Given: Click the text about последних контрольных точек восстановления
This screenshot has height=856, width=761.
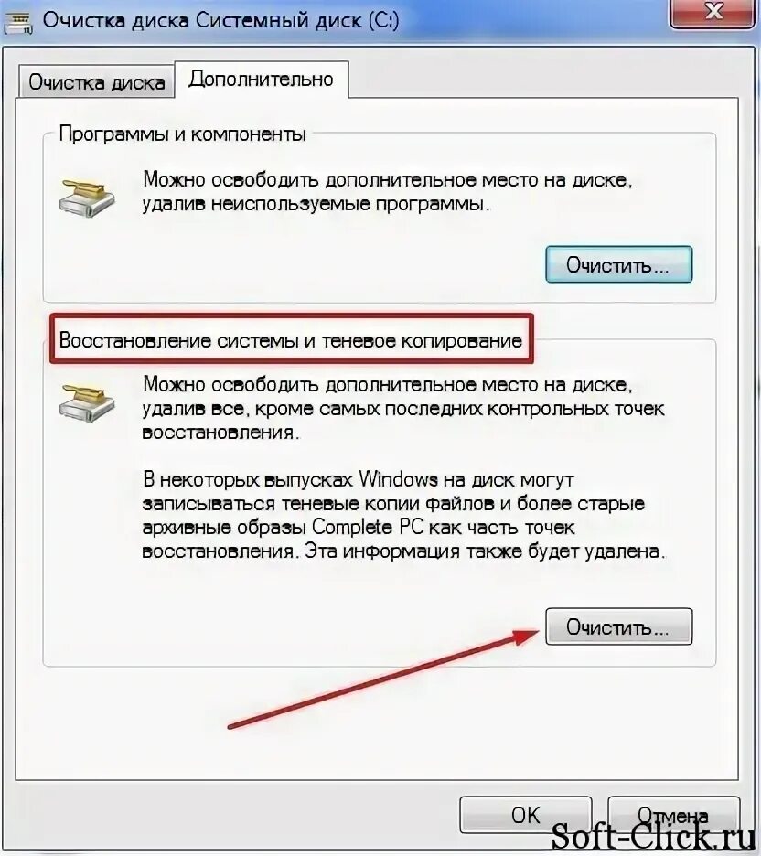Looking at the screenshot, I should pos(403,421).
